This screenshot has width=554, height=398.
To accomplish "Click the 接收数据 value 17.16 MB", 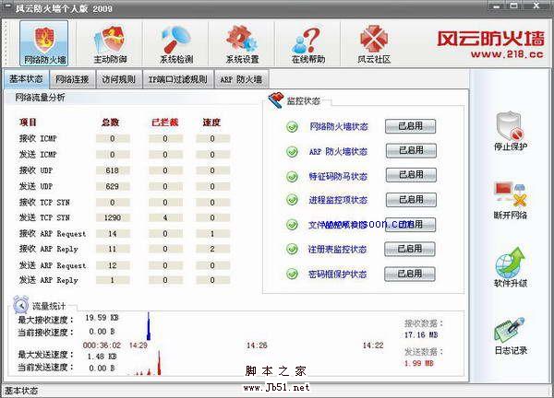I will tap(421, 334).
